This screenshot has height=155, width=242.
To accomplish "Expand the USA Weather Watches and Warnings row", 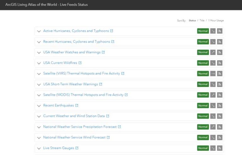I will (39, 53).
